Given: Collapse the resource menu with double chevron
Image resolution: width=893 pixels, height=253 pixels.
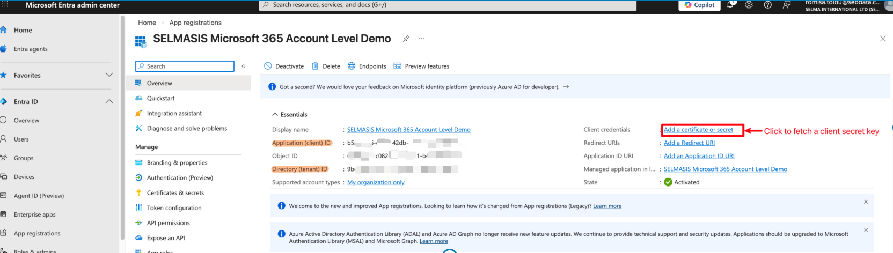Looking at the screenshot, I should point(243,66).
